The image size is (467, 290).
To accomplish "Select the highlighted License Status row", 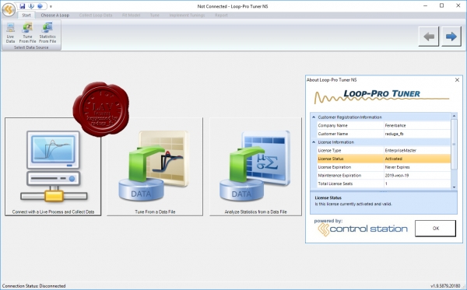I will coord(384,159).
